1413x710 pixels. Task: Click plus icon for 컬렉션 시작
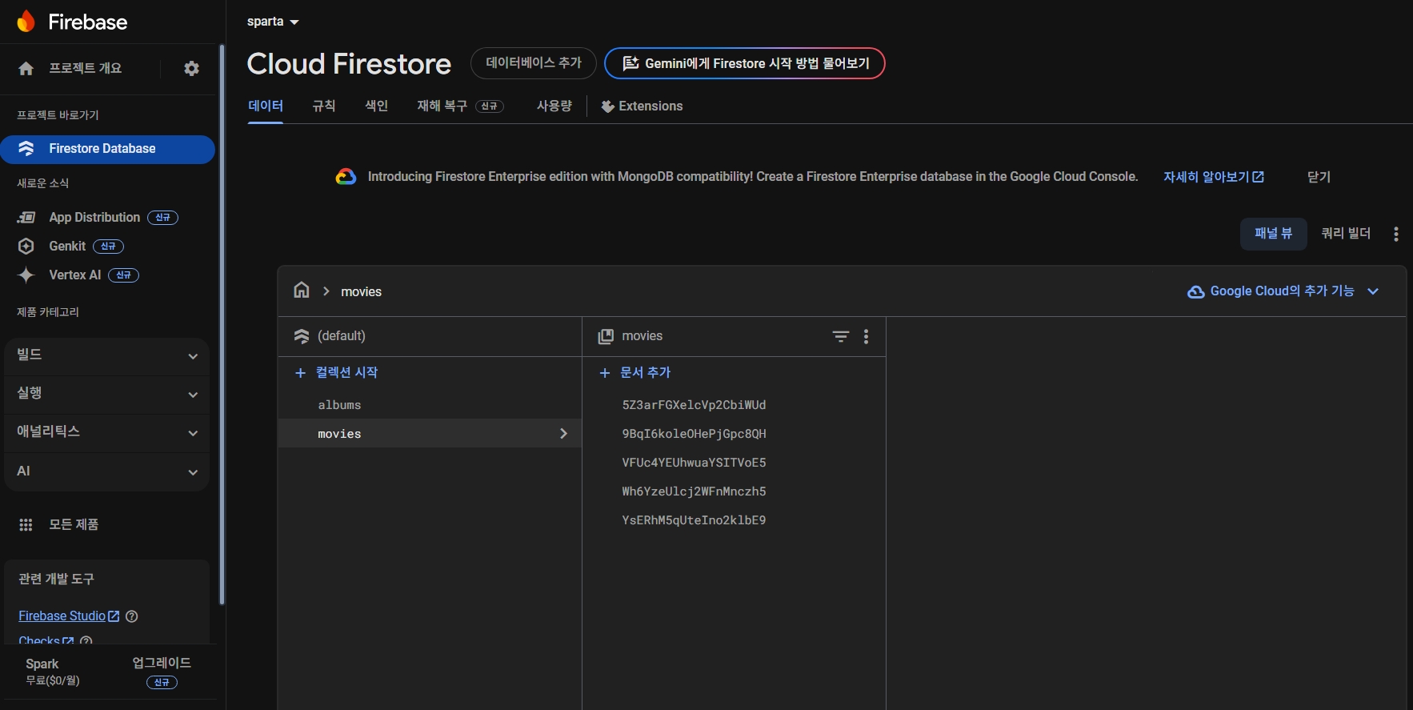301,373
